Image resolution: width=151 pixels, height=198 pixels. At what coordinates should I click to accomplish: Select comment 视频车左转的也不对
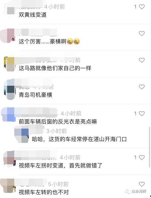pyautogui.click(x=44, y=192)
